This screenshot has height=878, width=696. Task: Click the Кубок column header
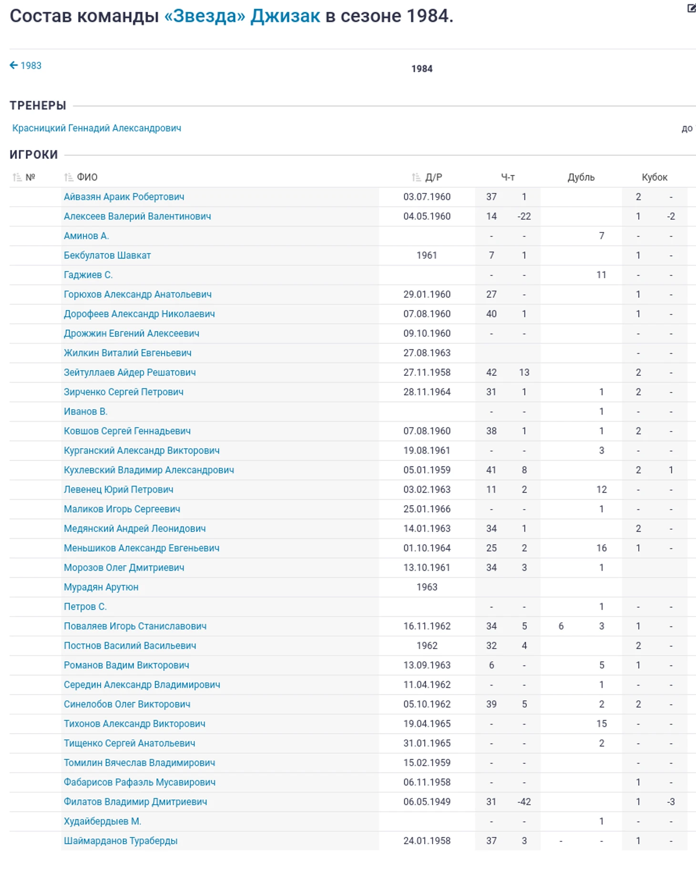654,177
